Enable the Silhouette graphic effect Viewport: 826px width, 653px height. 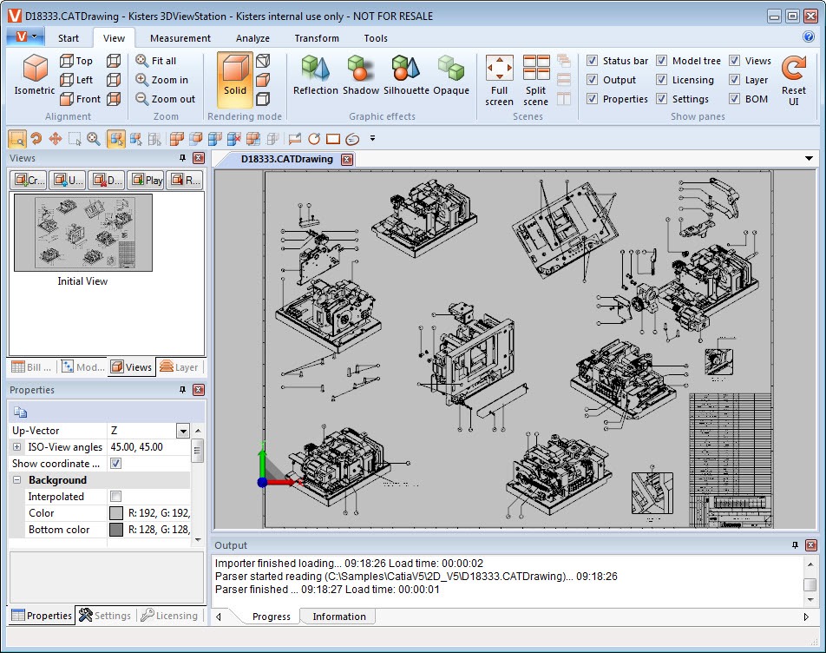(406, 76)
